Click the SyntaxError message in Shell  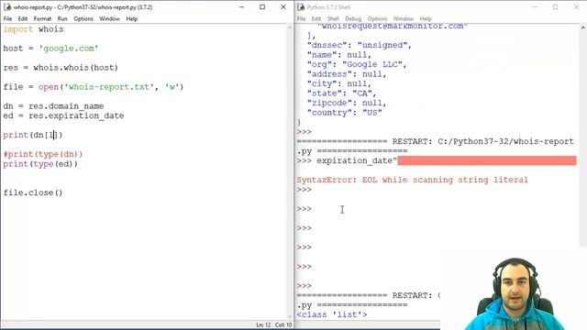(412, 180)
